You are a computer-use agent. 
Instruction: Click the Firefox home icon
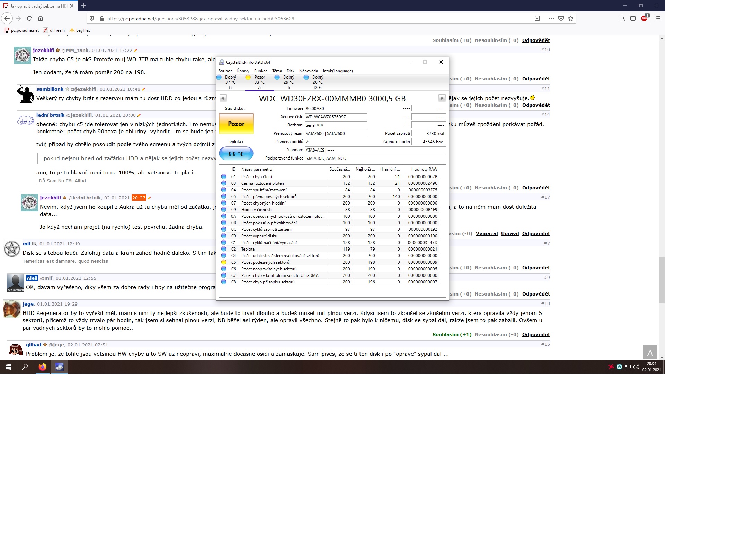[x=41, y=18]
